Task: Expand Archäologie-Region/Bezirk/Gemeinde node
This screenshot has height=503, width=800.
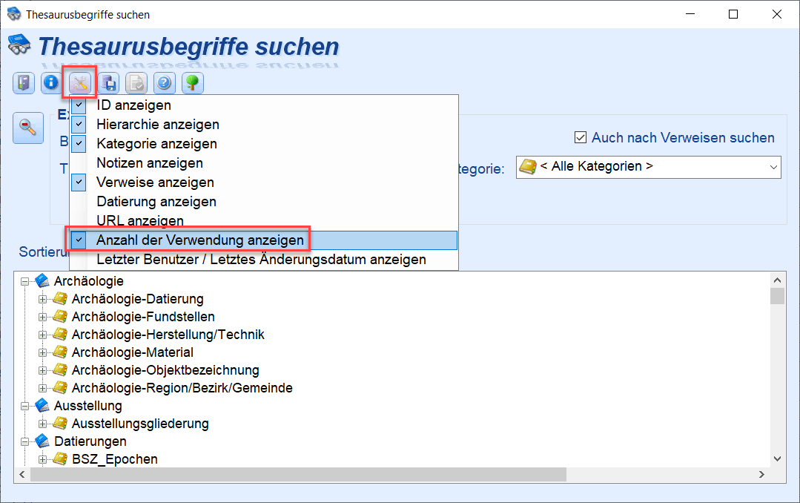Action: click(x=42, y=389)
